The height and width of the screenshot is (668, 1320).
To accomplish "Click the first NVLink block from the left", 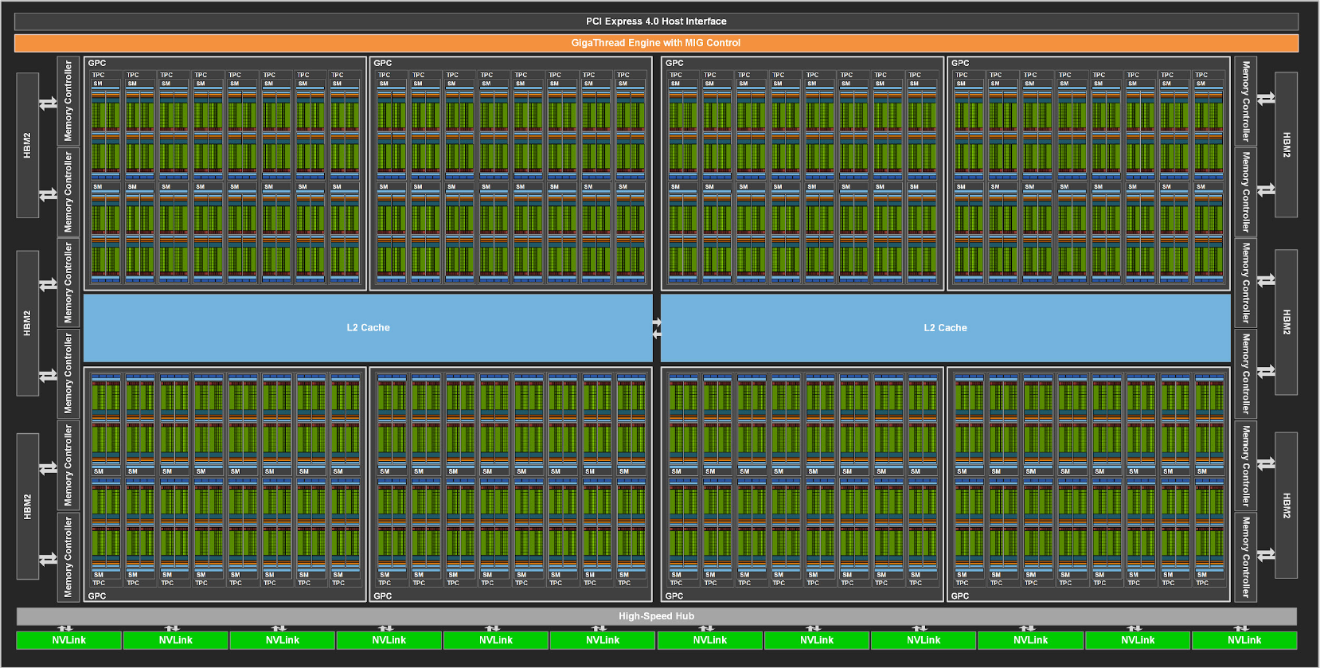I will click(x=68, y=640).
